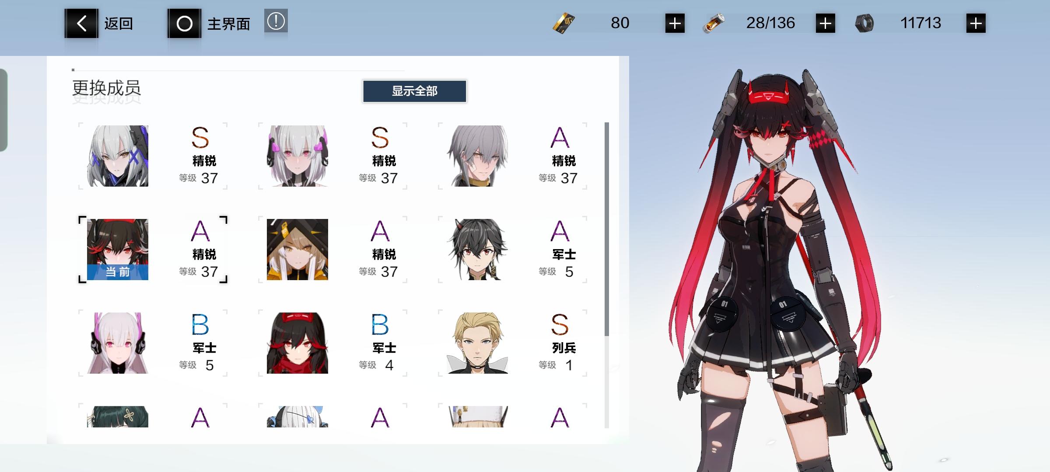Select the hooded blonde A-rank member
Image resolution: width=1050 pixels, height=472 pixels.
[297, 250]
